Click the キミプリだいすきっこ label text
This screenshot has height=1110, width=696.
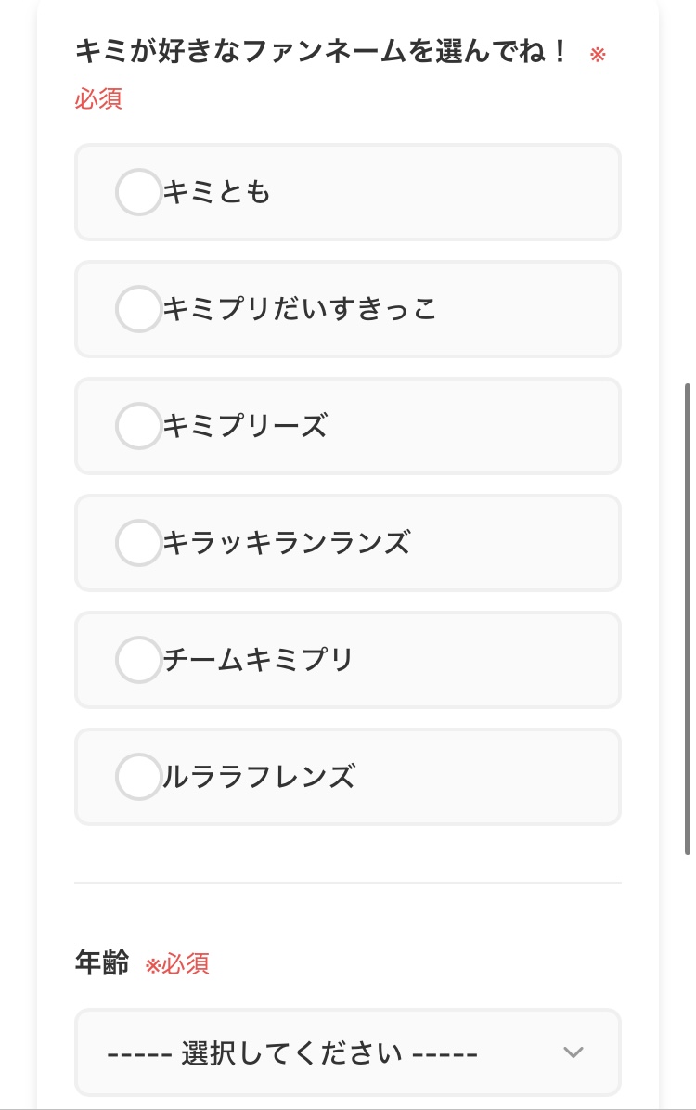click(300, 309)
